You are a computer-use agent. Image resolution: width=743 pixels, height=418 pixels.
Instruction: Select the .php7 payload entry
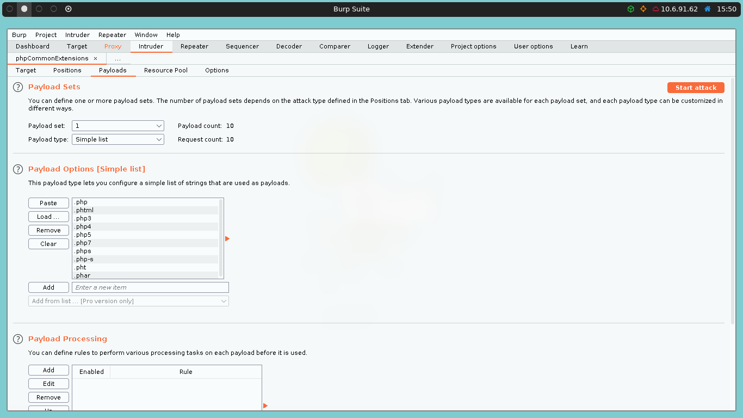click(x=146, y=243)
